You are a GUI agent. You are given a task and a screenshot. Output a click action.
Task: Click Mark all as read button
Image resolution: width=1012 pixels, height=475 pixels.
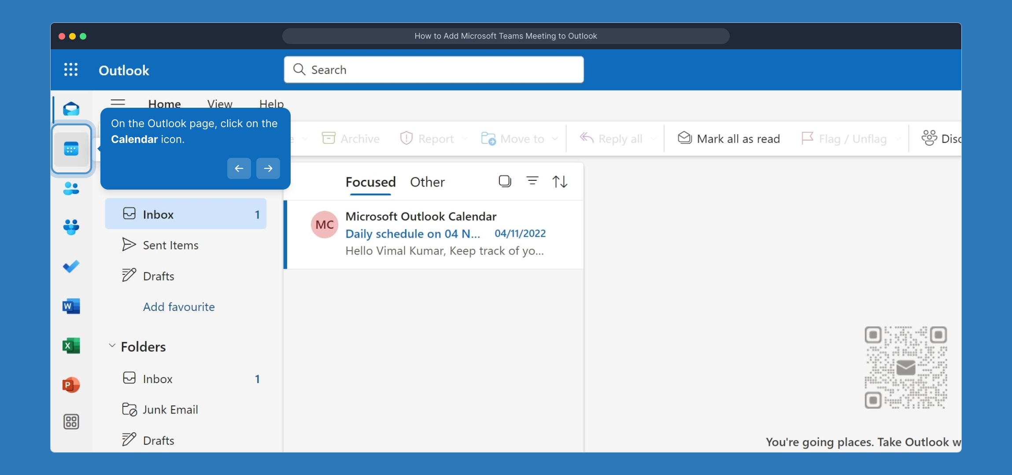(x=729, y=139)
